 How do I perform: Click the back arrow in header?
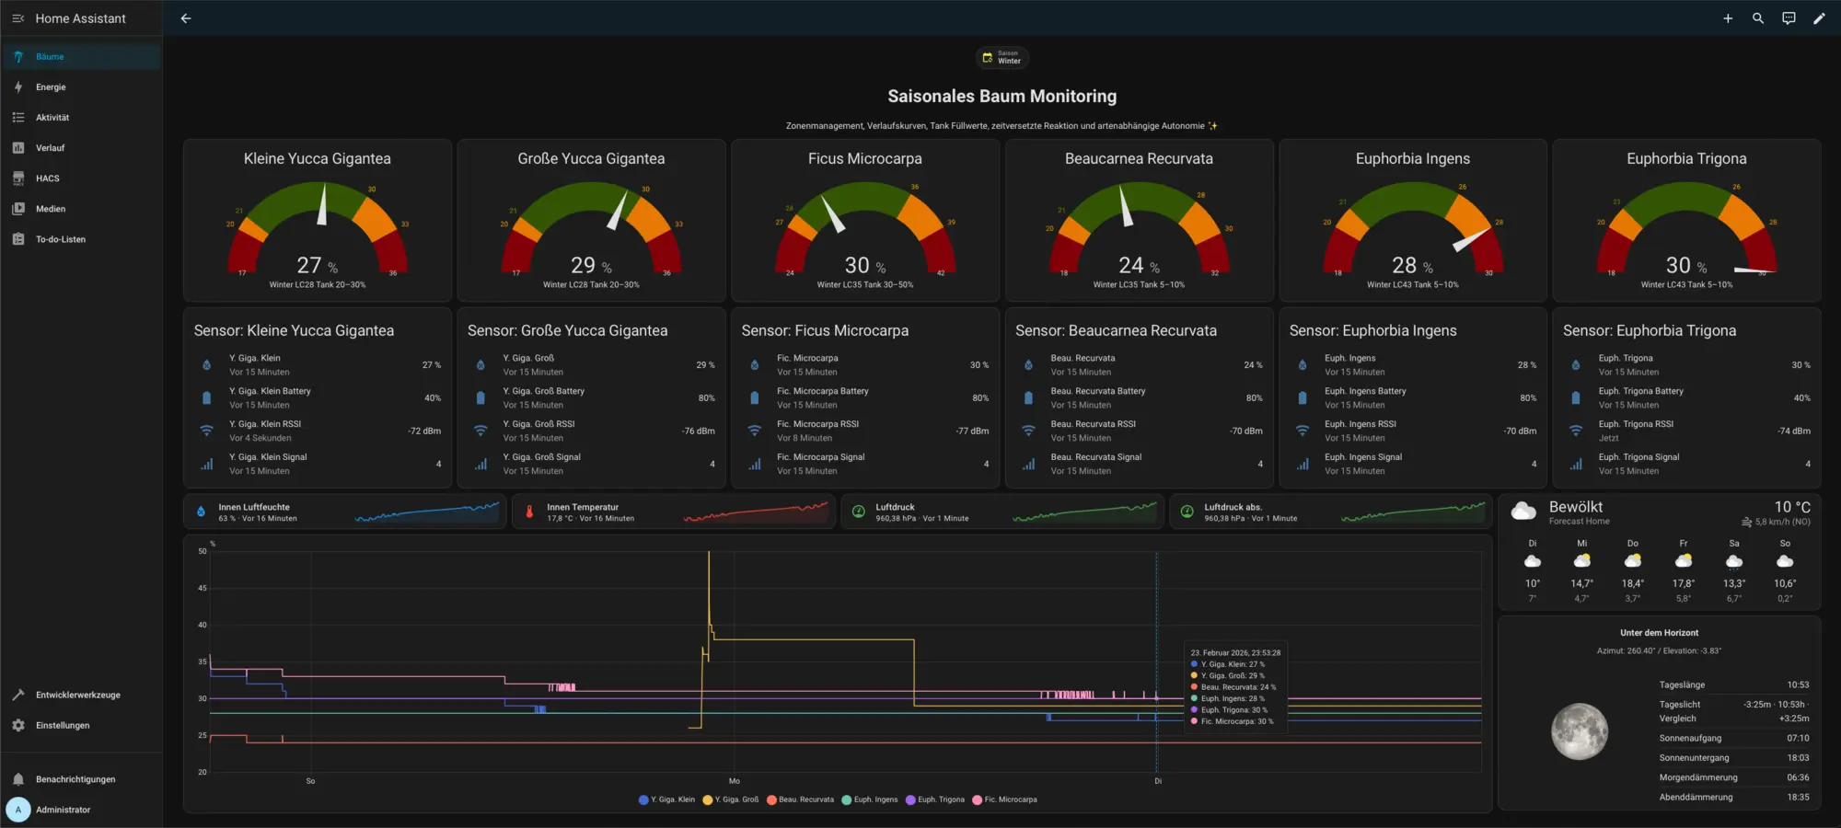click(186, 18)
